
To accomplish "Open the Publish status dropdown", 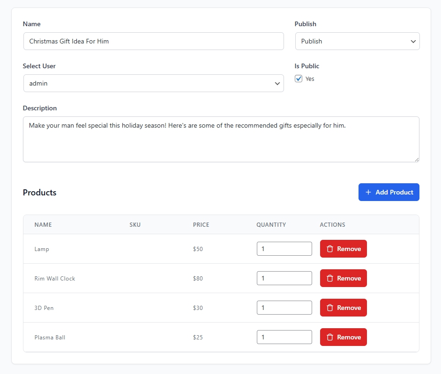I will click(357, 41).
